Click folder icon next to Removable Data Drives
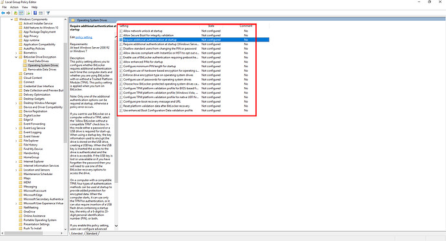This screenshot has width=446, height=241. pos(25,69)
